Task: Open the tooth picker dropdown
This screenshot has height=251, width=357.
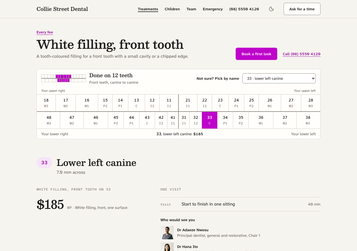Action: pyautogui.click(x=279, y=78)
